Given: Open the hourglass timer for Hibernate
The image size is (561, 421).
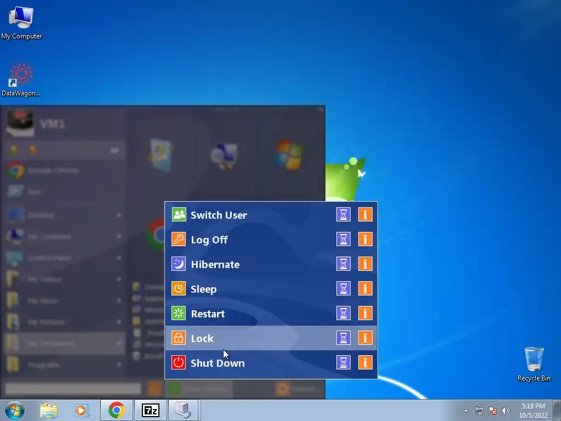Looking at the screenshot, I should point(344,264).
